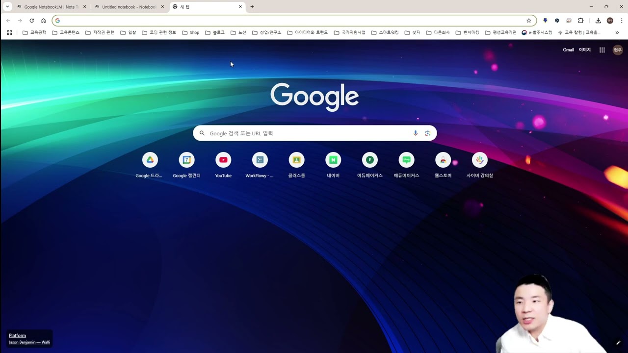This screenshot has height=353, width=628.
Task: Expand the 블로그 bookmark folder
Action: click(215, 33)
